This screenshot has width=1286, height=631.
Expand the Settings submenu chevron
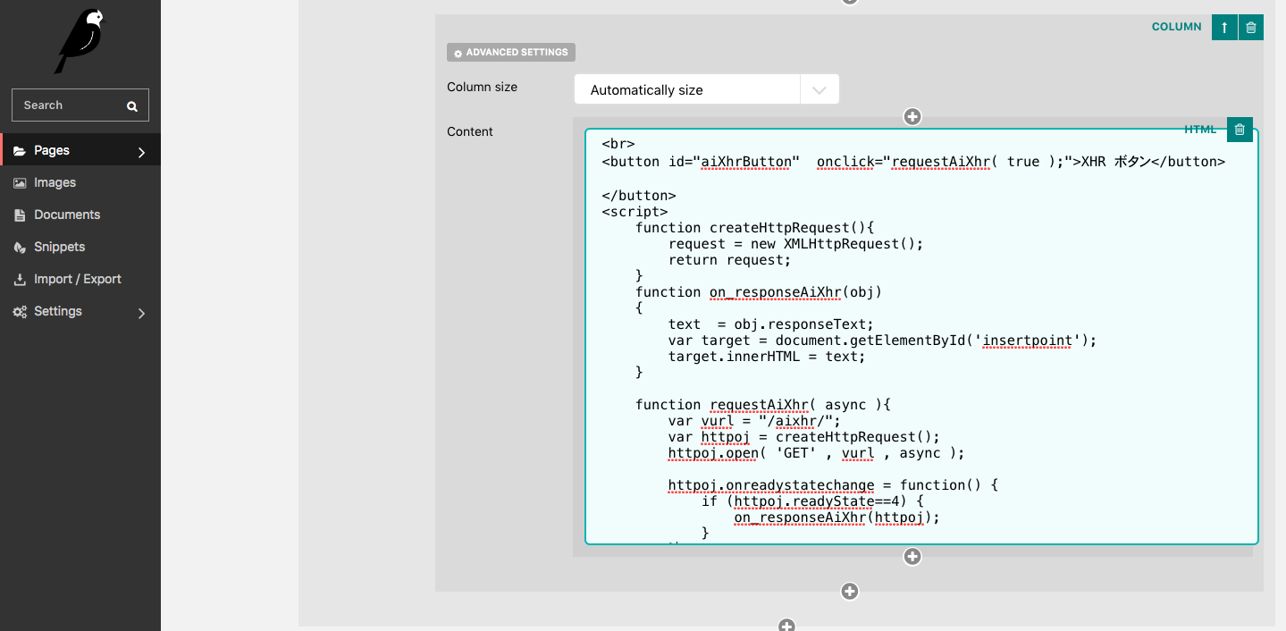point(141,313)
